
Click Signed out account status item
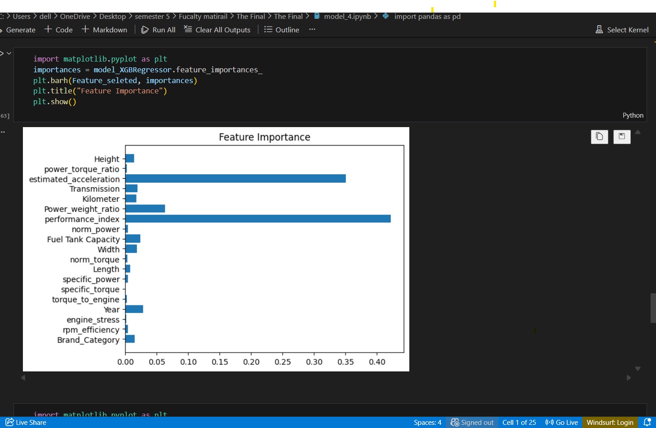pos(472,422)
